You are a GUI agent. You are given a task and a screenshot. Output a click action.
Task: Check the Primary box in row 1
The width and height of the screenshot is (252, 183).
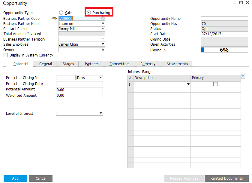[215, 84]
